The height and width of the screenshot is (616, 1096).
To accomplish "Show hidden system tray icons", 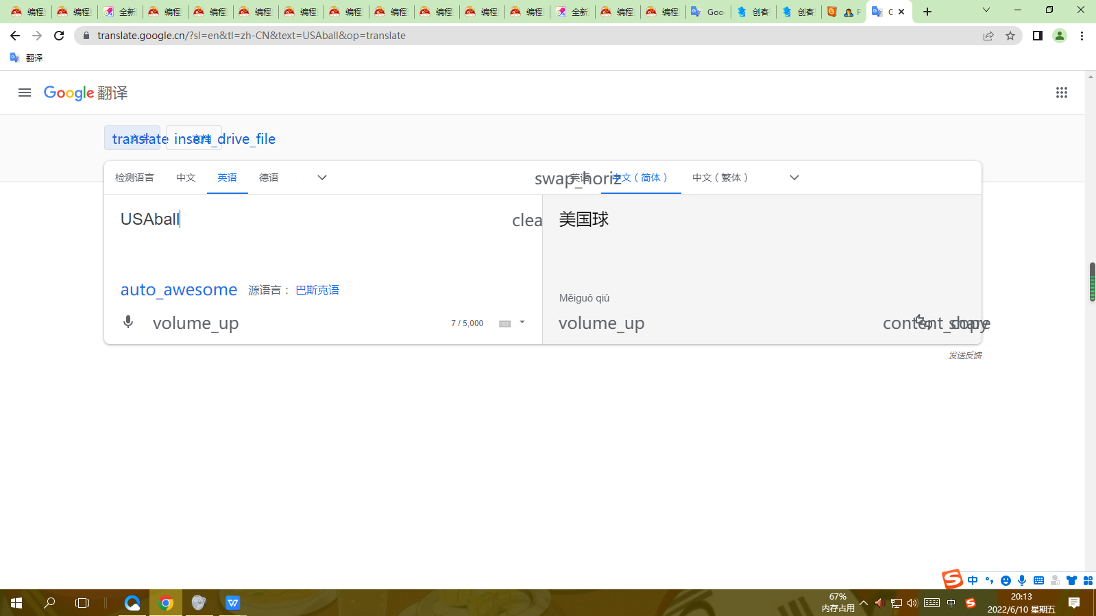I will [x=864, y=603].
